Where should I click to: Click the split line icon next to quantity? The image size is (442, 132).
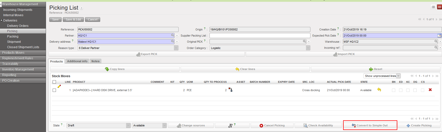pyautogui.click(x=230, y=90)
